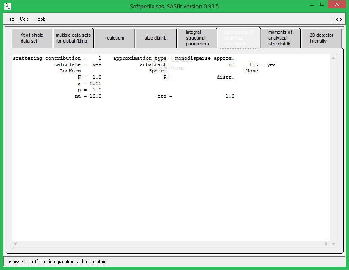This screenshot has width=349, height=270.
Task: Click the 'Sphere' form factor name
Action: pos(157,71)
